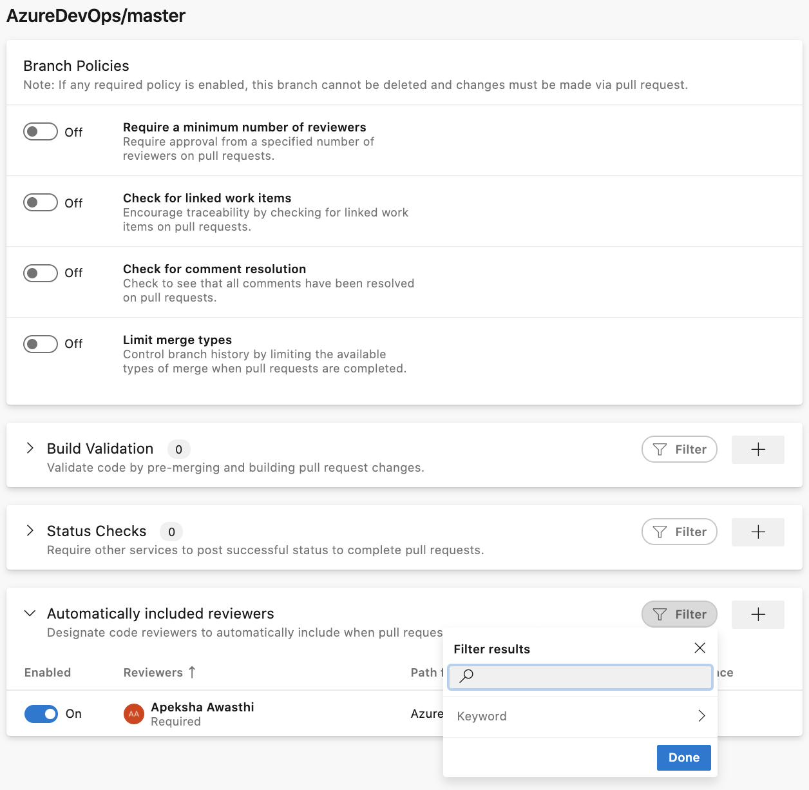
Task: Click the active Filter icon above reviewer list
Action: [660, 614]
